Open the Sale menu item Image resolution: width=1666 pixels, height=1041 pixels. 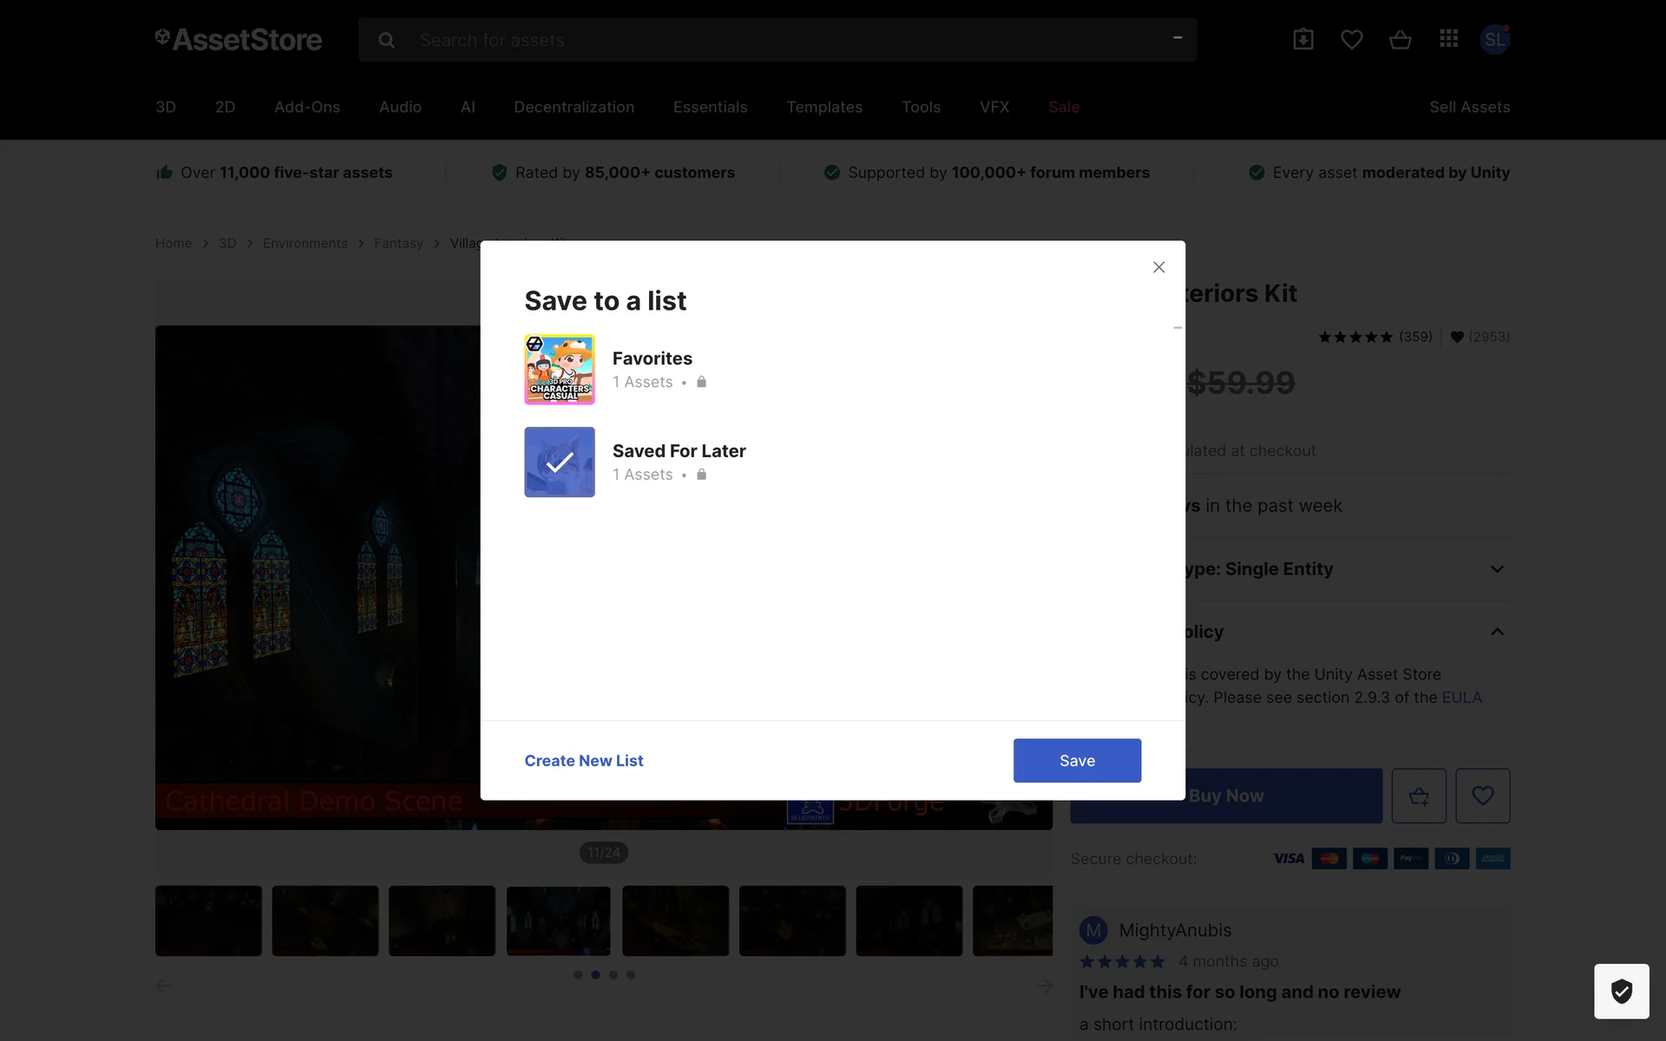1063,107
